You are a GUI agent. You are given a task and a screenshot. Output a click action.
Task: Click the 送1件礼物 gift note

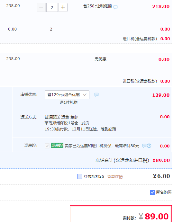(69, 102)
